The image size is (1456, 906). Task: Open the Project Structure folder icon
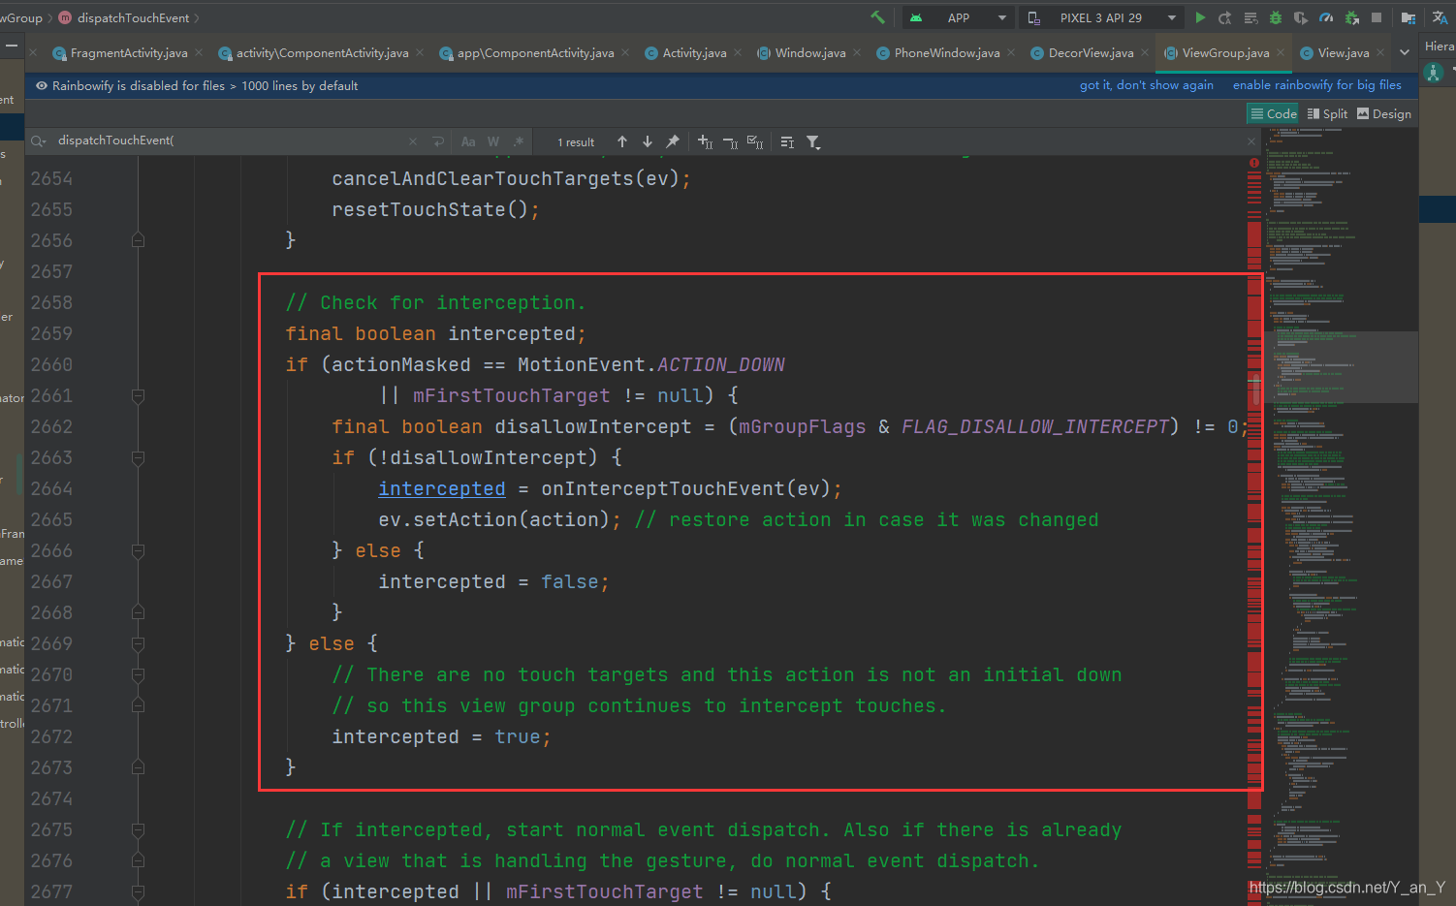pos(1409,17)
